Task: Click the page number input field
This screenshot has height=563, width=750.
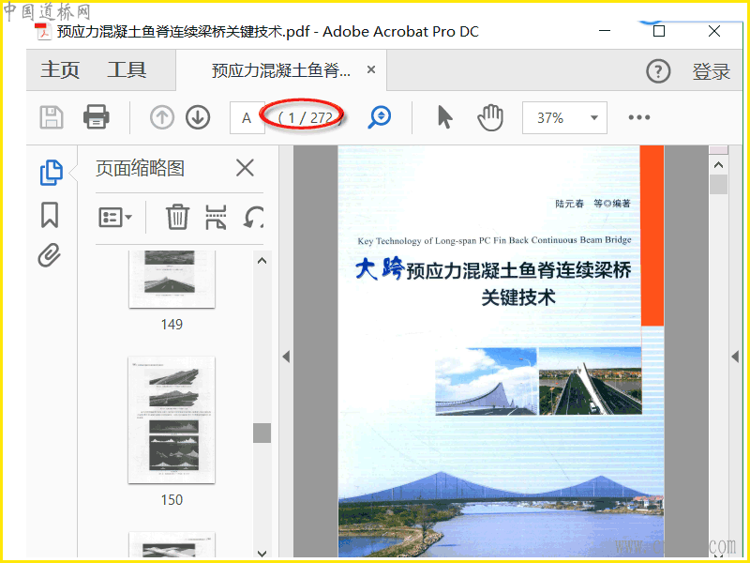Action: pyautogui.click(x=247, y=118)
